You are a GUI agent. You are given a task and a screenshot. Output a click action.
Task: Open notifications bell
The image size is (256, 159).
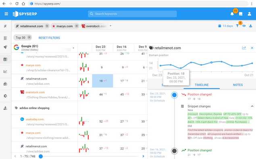pyautogui.click(x=232, y=14)
